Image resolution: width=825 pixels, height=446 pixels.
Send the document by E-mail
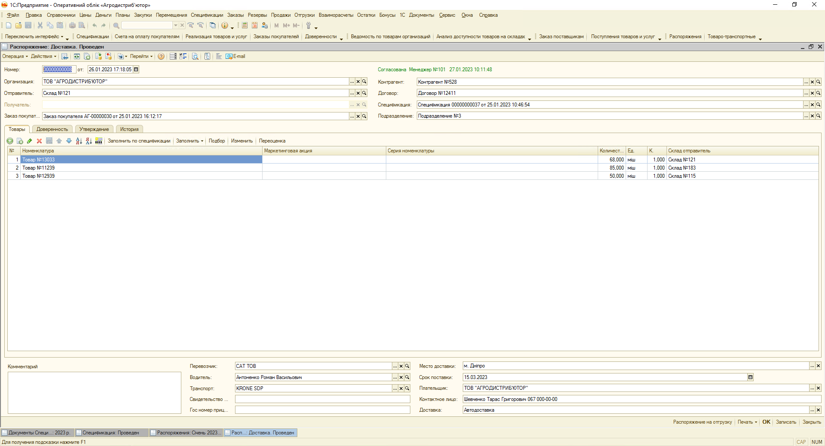[x=236, y=56]
